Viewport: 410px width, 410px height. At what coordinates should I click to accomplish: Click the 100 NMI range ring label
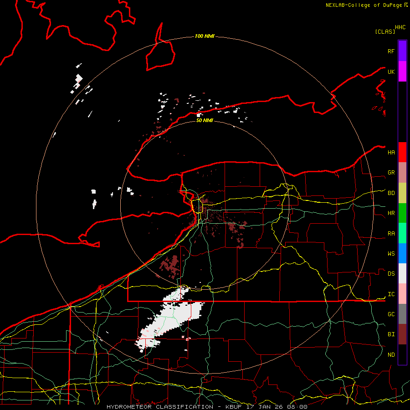click(x=205, y=36)
